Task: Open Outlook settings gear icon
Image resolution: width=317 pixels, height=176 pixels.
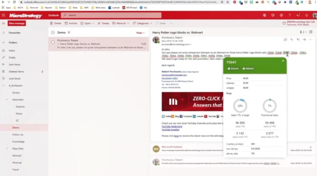Action: coord(281,15)
